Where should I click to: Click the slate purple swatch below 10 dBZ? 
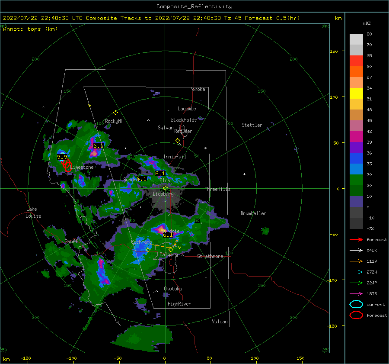[356, 202]
